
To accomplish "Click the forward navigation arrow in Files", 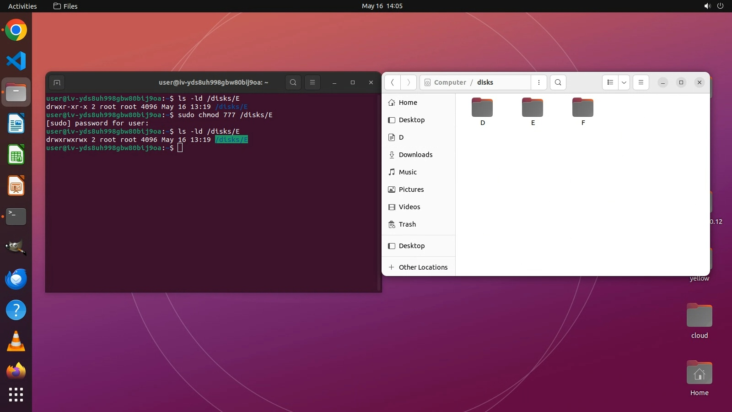I will point(409,82).
